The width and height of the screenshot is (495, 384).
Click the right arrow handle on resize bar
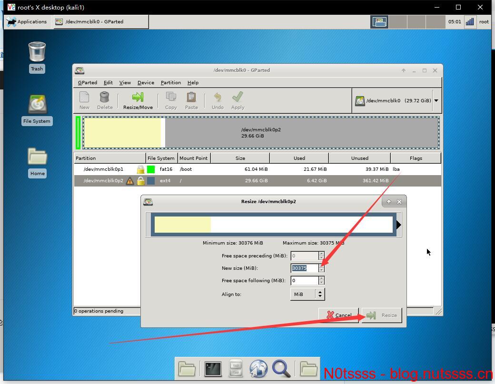(x=399, y=225)
